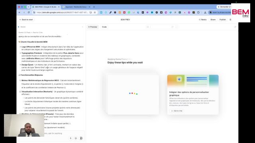Open the Chrome extensions puzzle icon
255x143 pixels.
pyautogui.click(x=198, y=12)
